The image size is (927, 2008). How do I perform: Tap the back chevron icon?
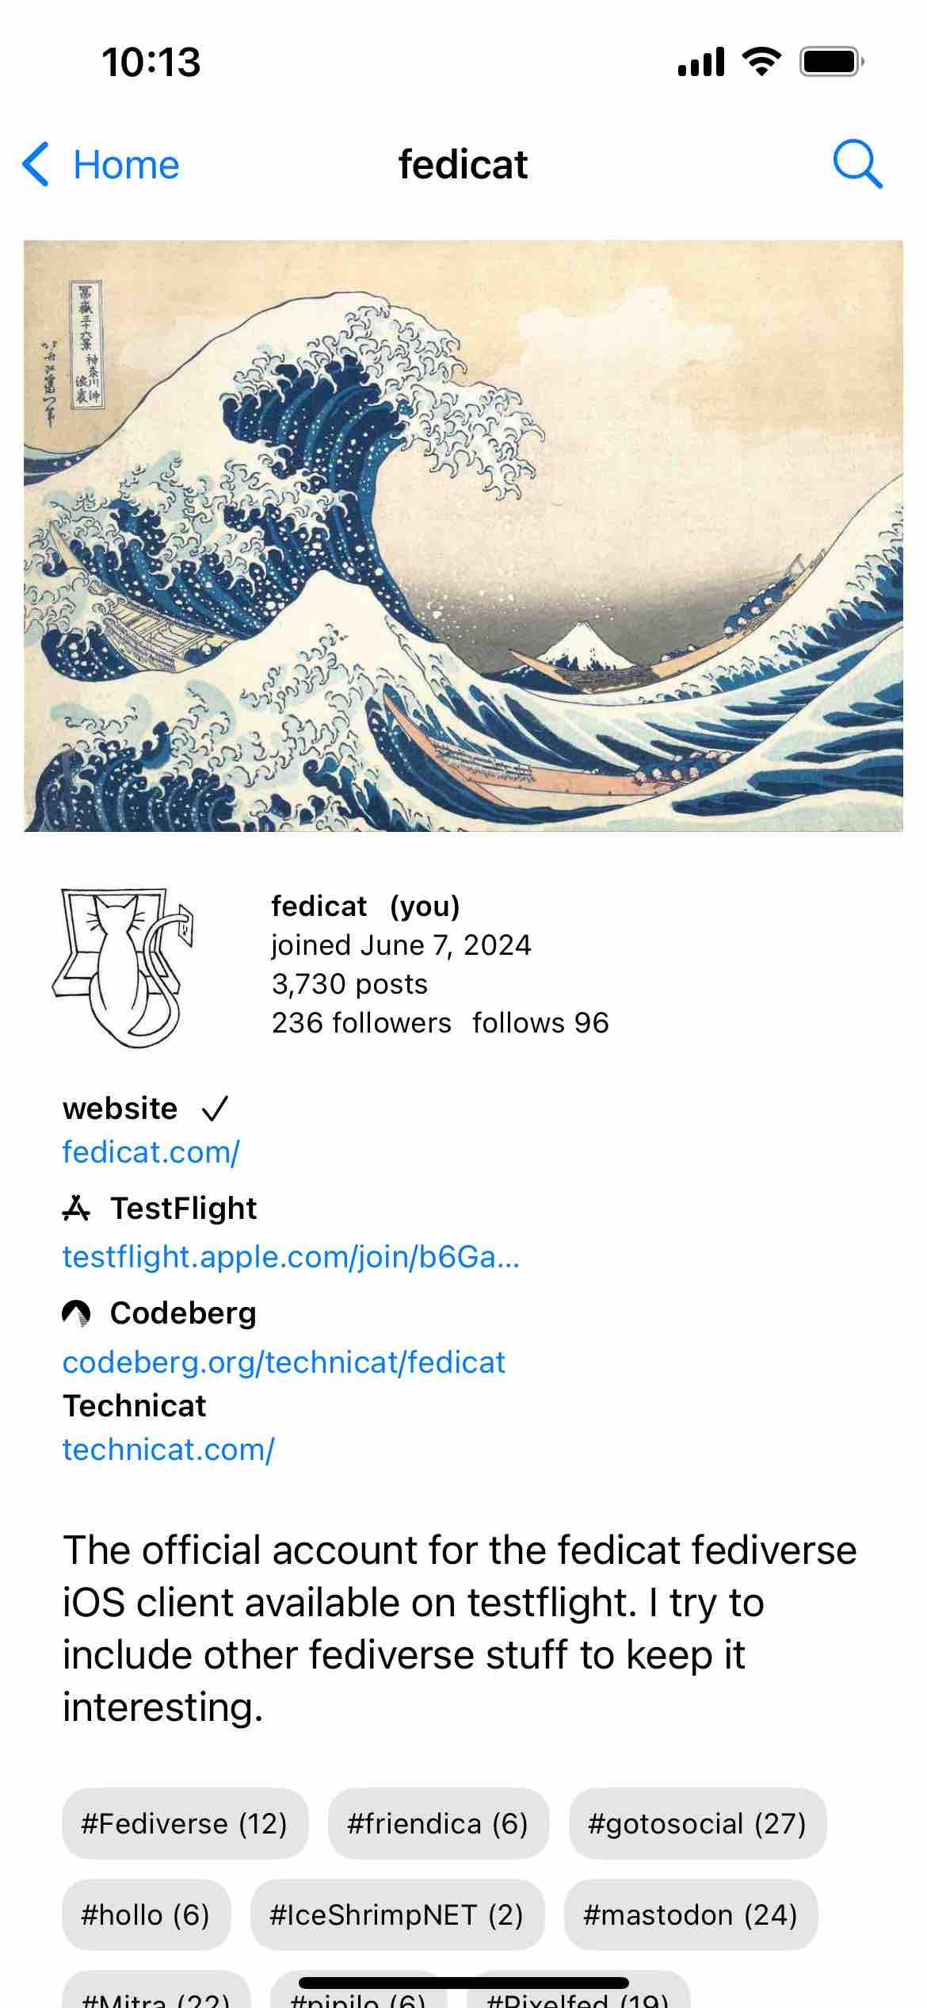tap(36, 165)
